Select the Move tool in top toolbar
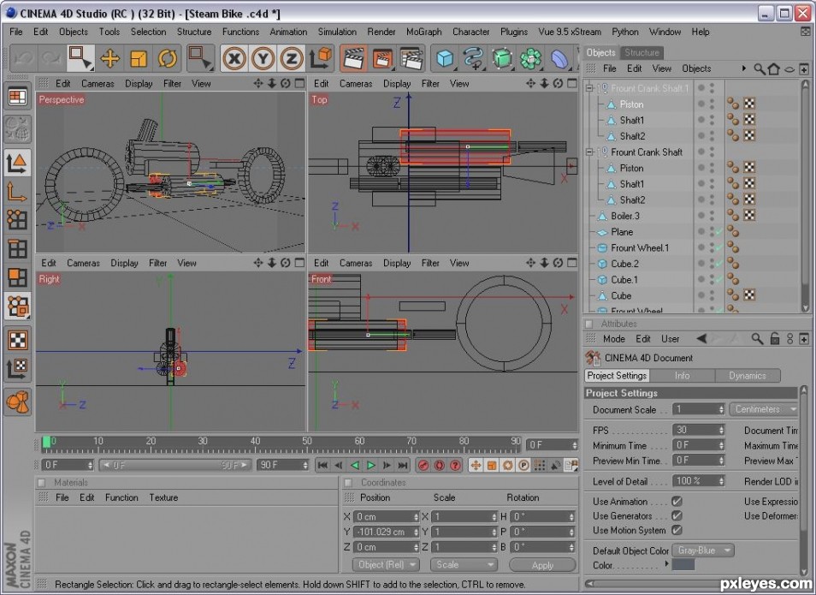Viewport: 816px width, 595px height. click(109, 58)
